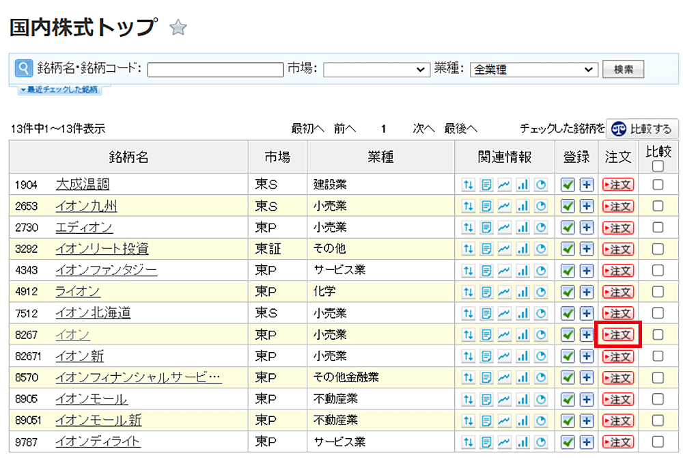Check the 比較 box for イオン九州
The height and width of the screenshot is (458, 683).
(x=658, y=206)
